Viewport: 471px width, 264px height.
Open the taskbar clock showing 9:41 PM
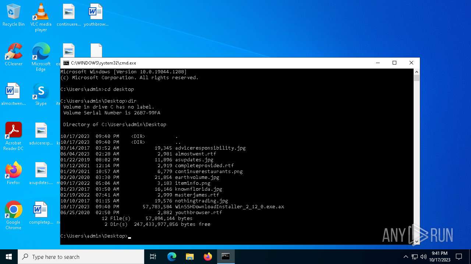(x=439, y=257)
